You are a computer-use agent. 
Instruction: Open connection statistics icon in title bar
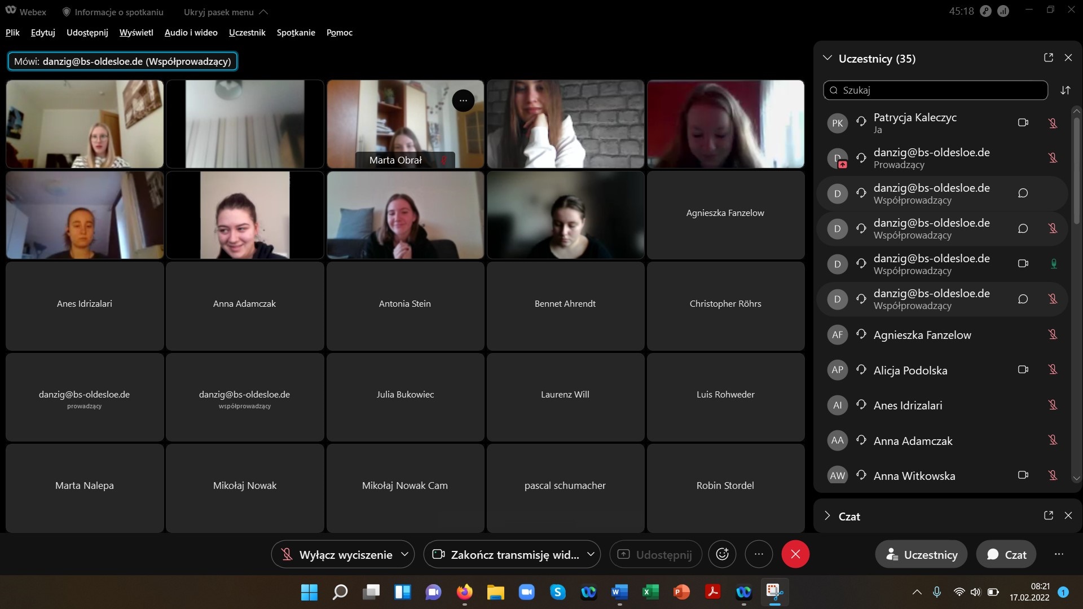pos(1003,11)
